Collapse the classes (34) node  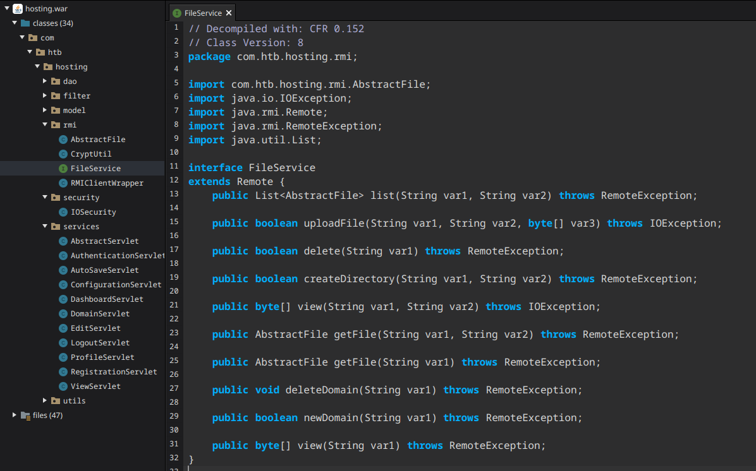coord(15,23)
